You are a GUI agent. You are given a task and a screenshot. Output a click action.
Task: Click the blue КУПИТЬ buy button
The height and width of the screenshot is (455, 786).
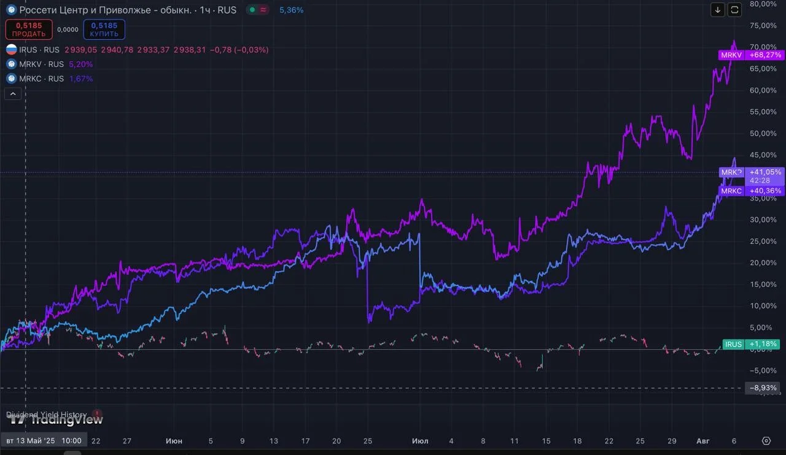[104, 29]
